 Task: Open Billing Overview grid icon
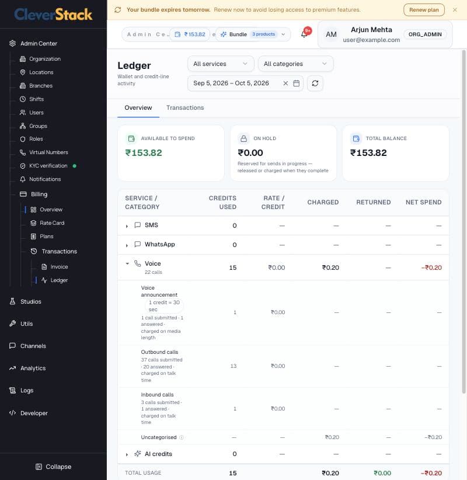click(33, 210)
